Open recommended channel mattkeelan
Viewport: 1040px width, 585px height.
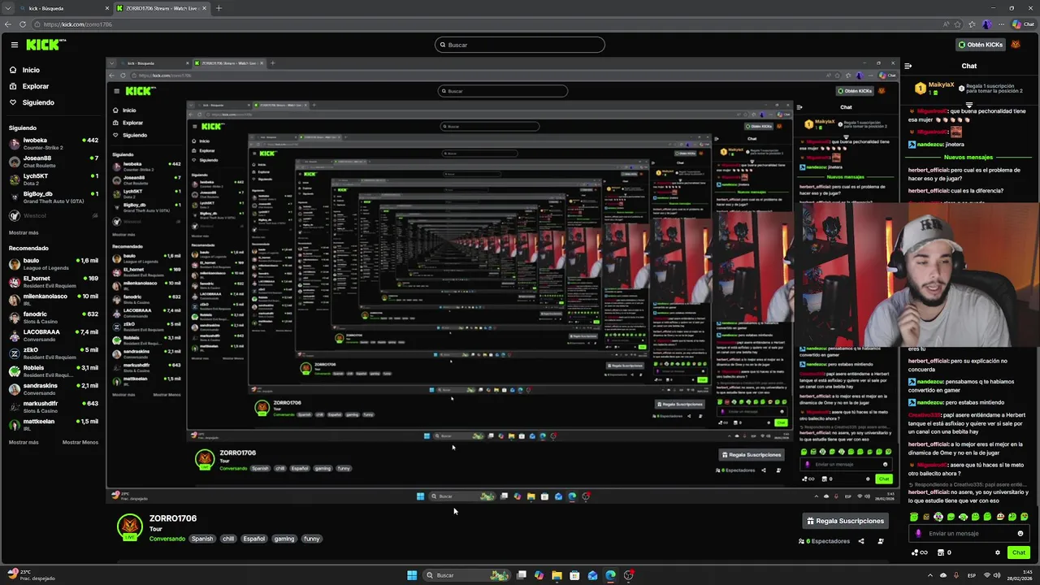(53, 424)
